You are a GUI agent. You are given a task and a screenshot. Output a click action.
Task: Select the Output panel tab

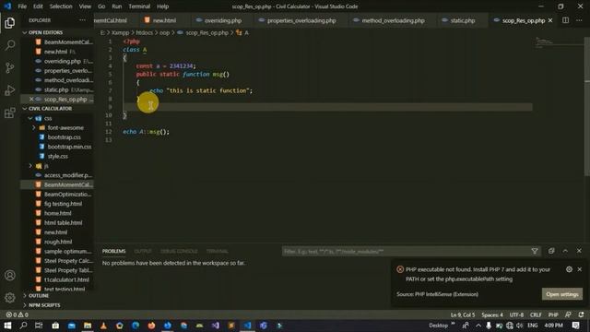pos(143,251)
